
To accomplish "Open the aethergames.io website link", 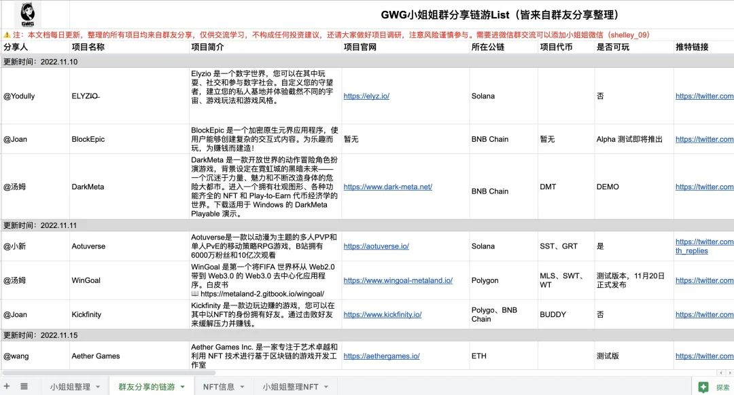I will click(x=381, y=356).
